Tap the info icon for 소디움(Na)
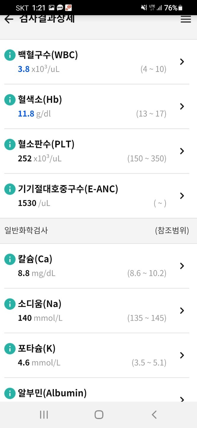Viewport: 197px width, 428px height. (10, 304)
